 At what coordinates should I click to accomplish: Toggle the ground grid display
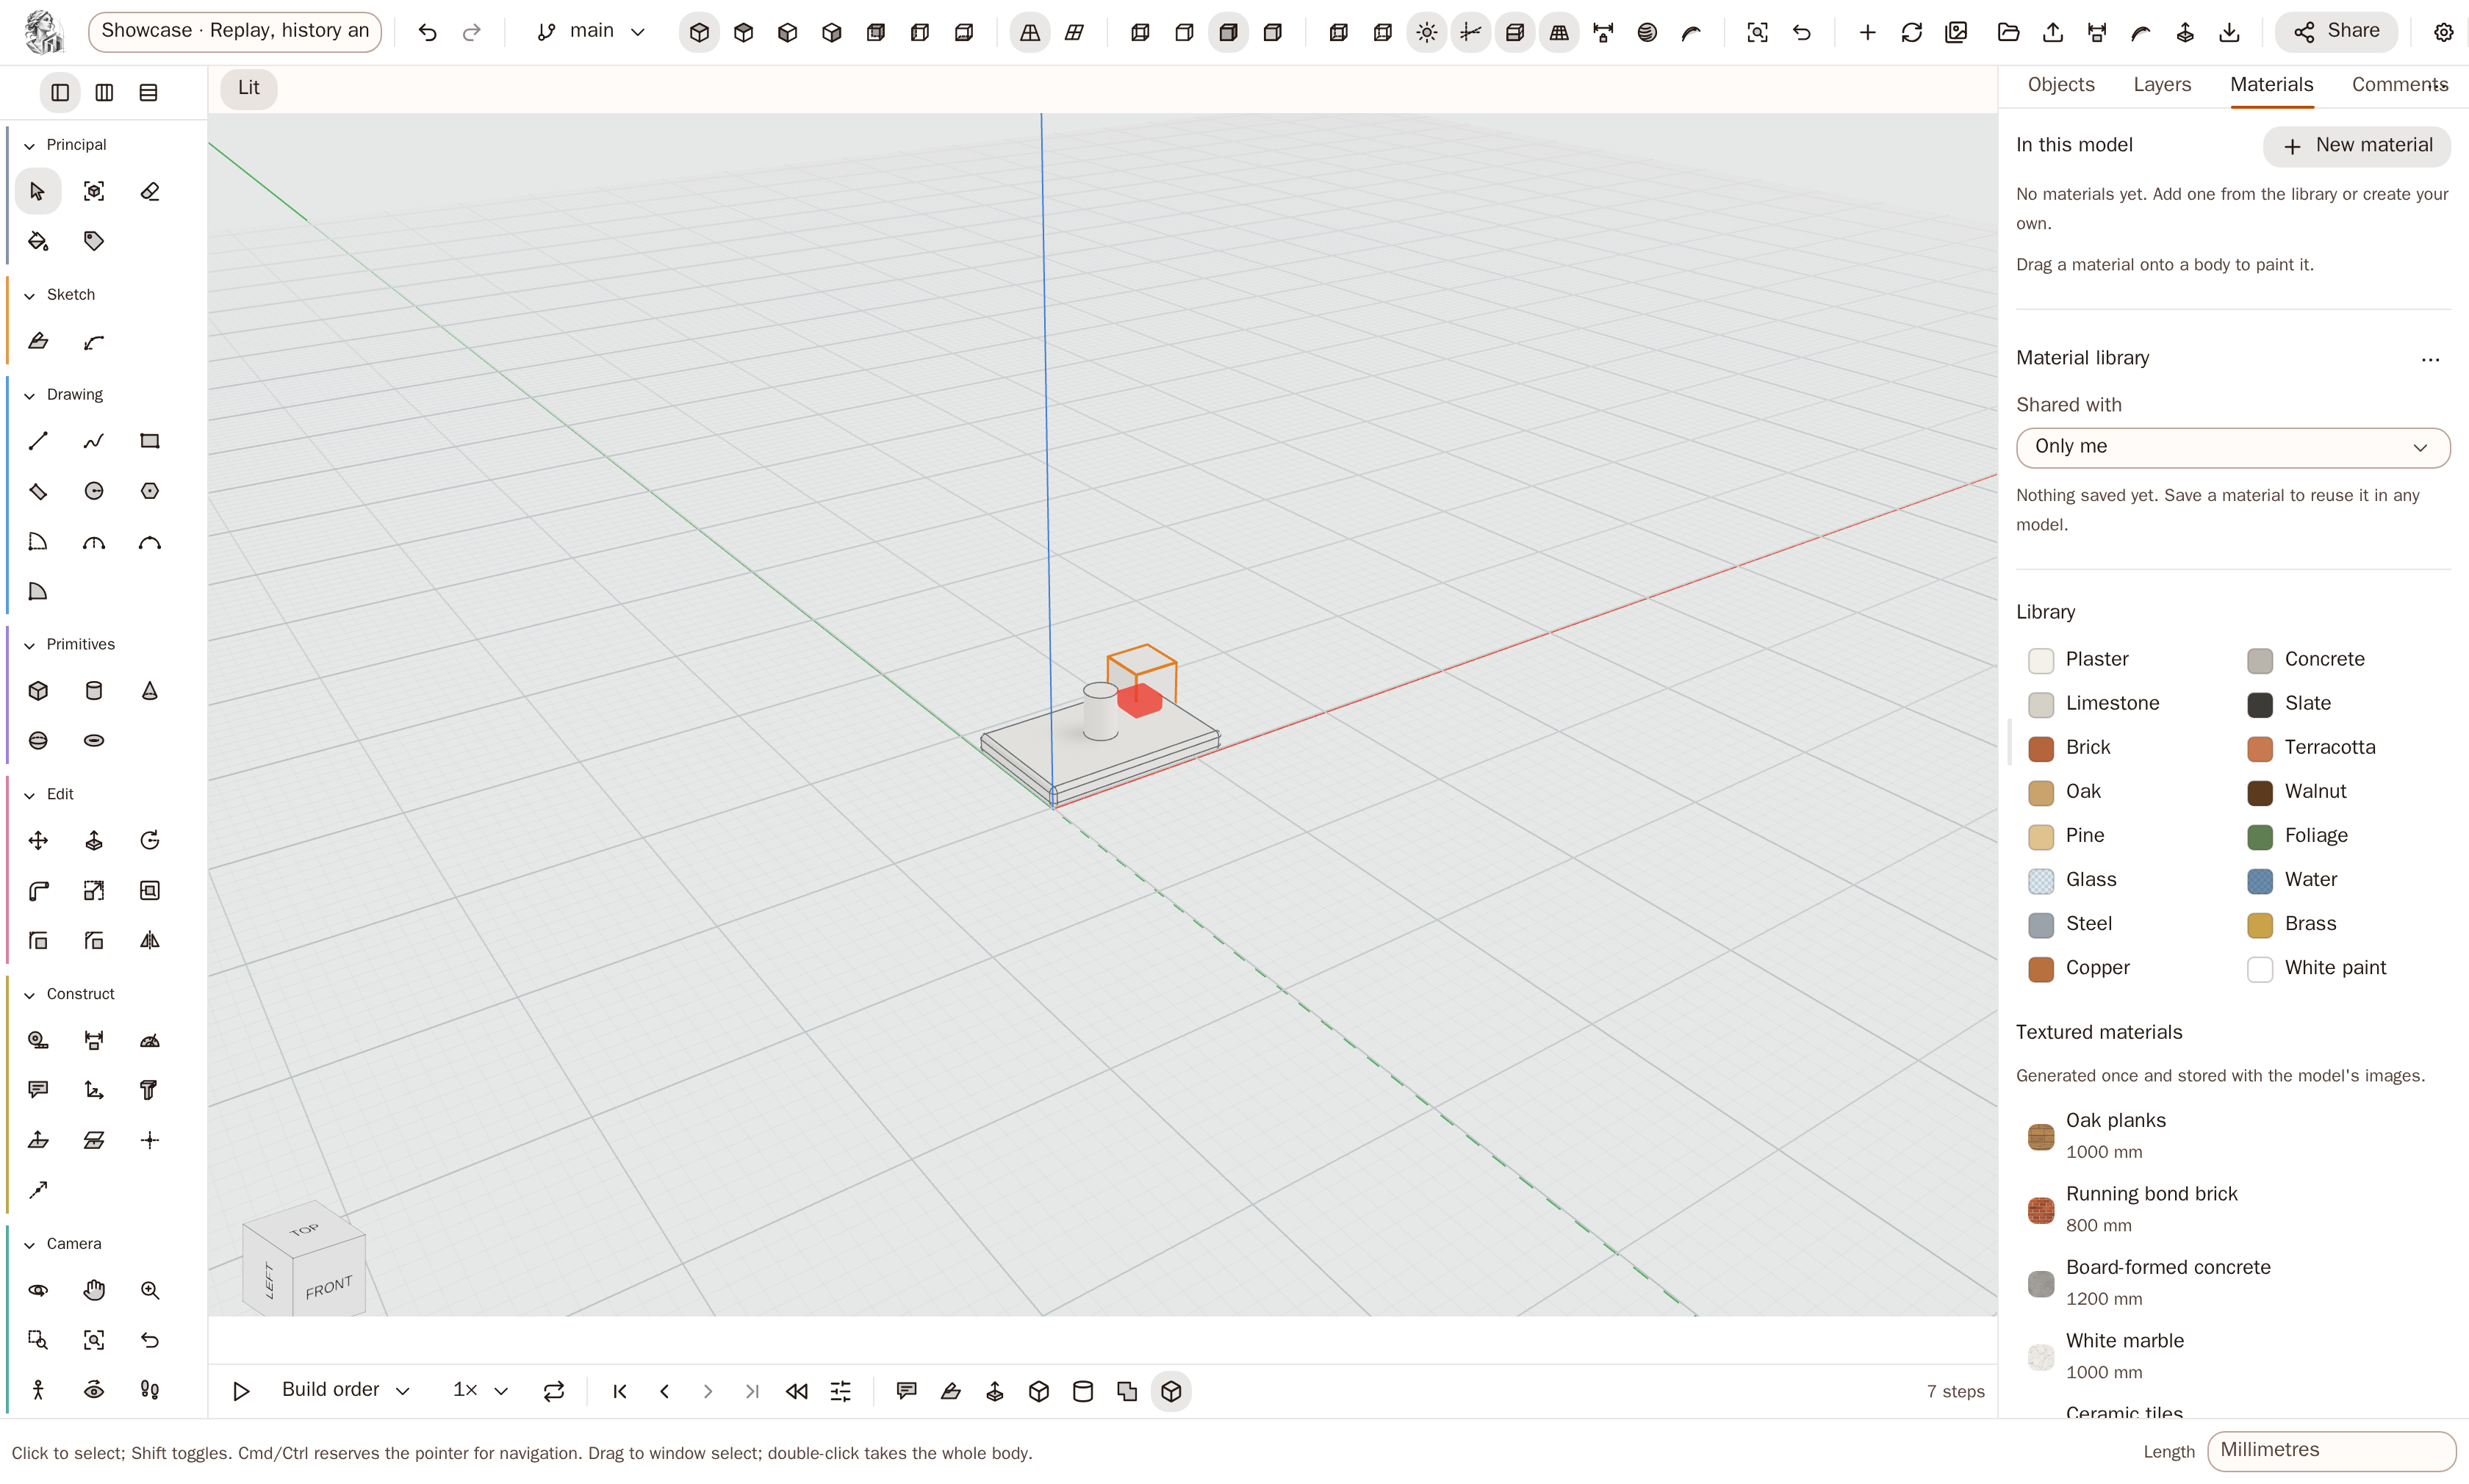tap(1559, 33)
